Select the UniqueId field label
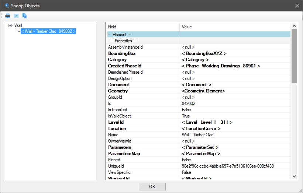This screenshot has width=303, height=193. pyautogui.click(x=116, y=166)
